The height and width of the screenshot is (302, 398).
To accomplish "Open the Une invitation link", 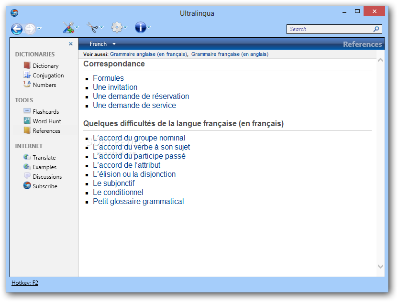I will (x=115, y=87).
